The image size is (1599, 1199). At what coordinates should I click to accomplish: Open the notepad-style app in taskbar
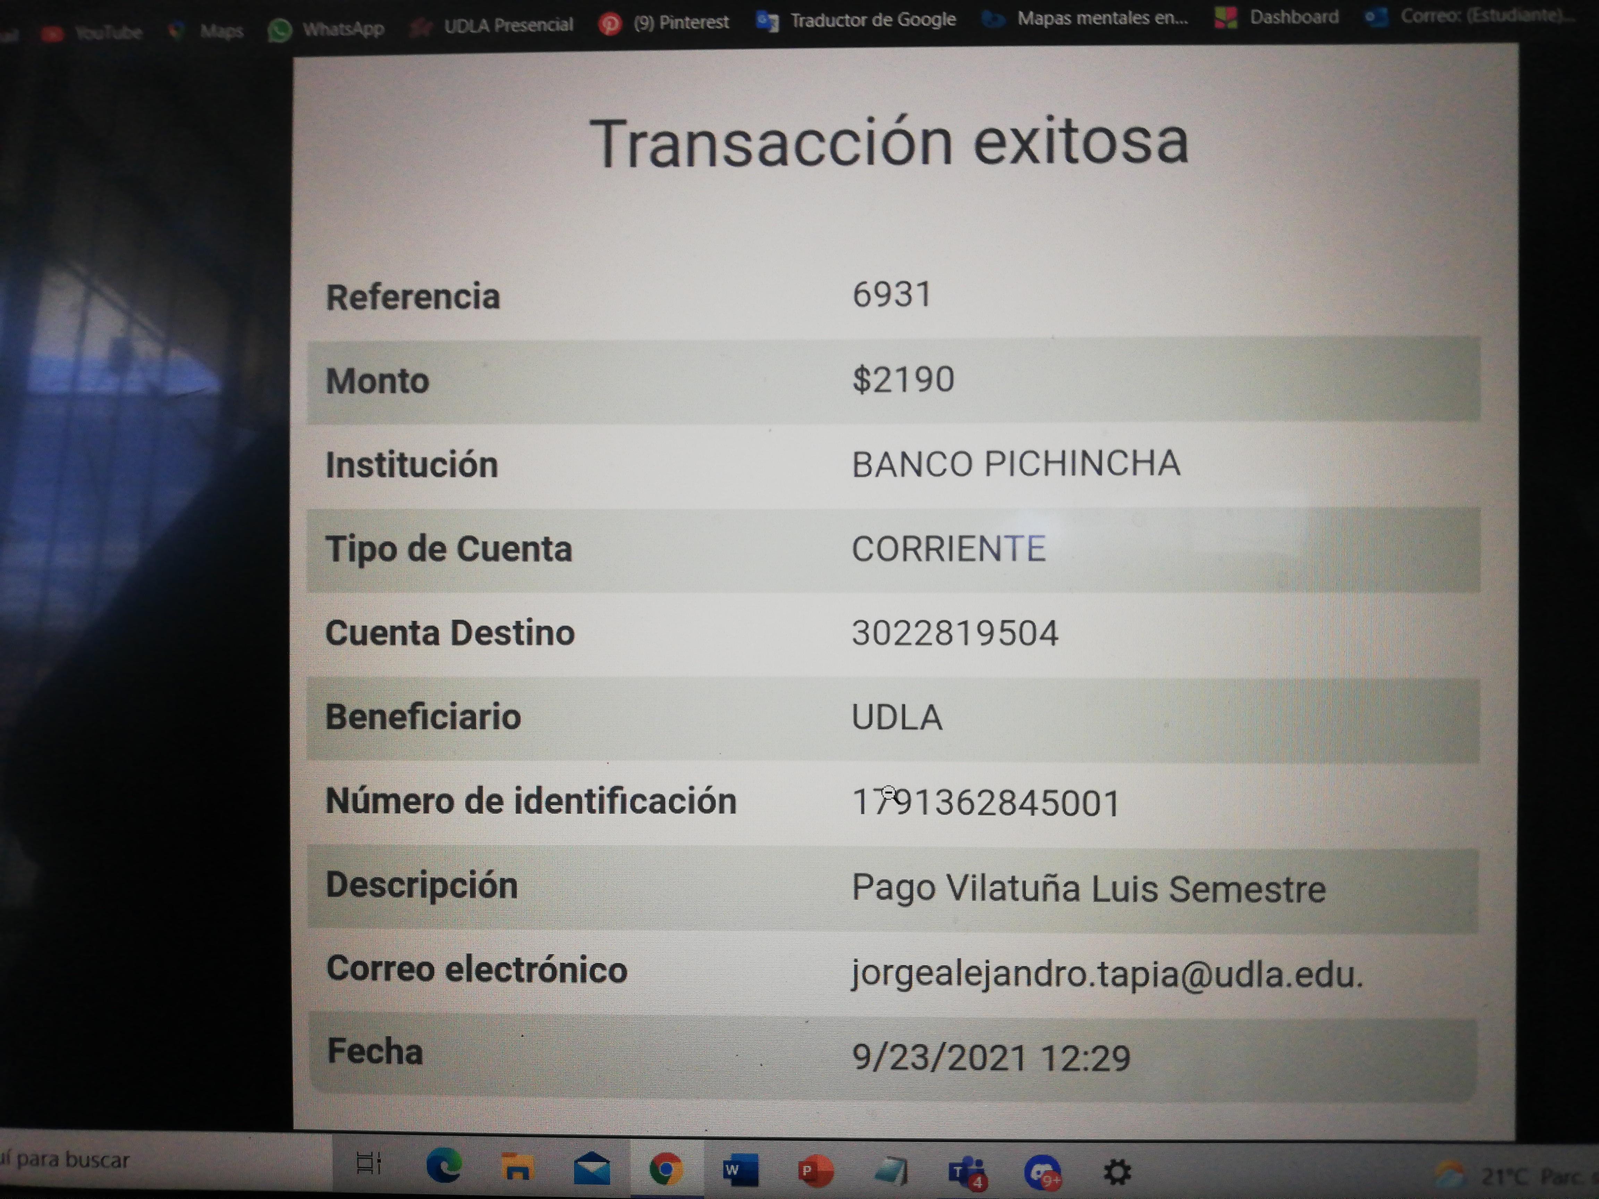(891, 1172)
